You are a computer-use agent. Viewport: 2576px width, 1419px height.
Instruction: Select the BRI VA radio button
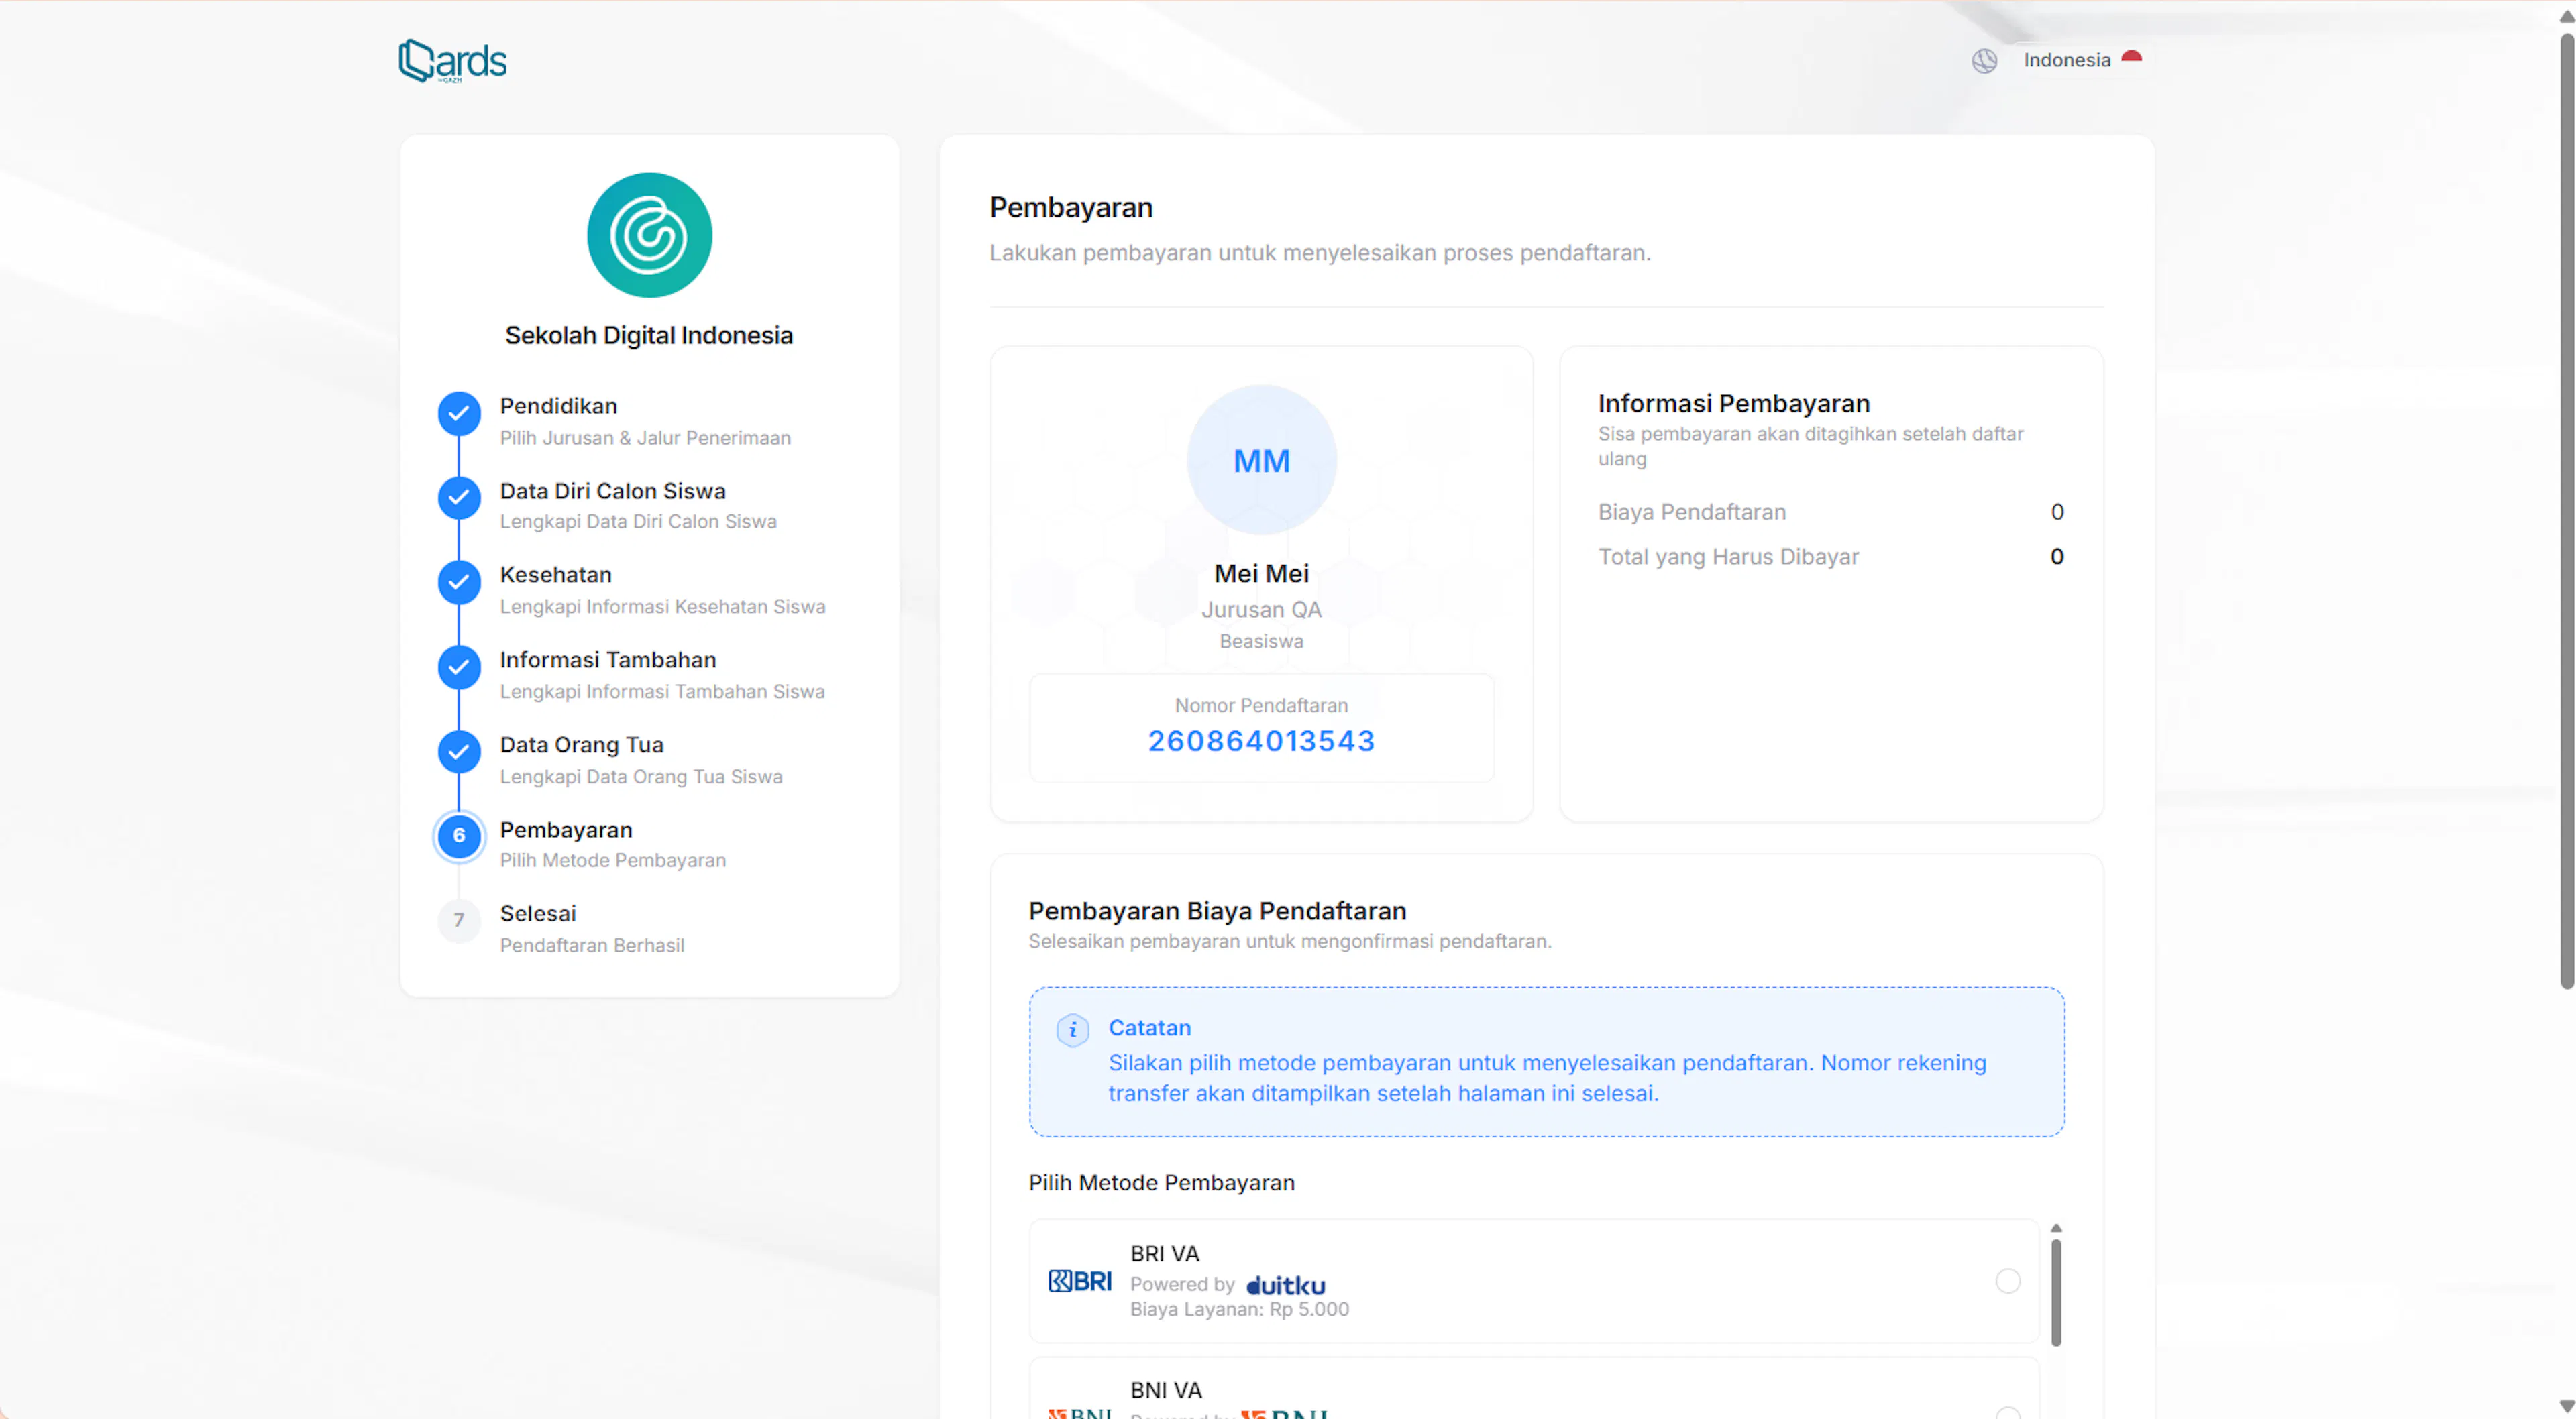pos(2007,1281)
